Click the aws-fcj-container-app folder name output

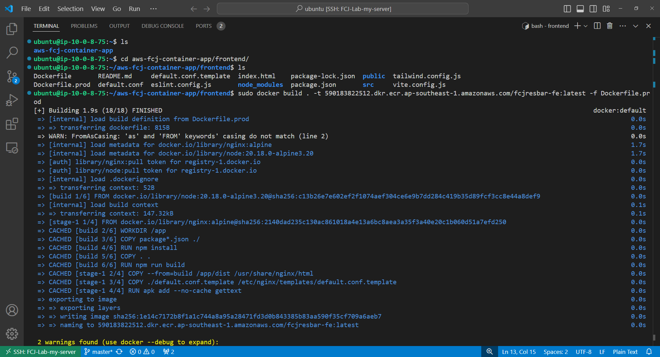coord(73,50)
